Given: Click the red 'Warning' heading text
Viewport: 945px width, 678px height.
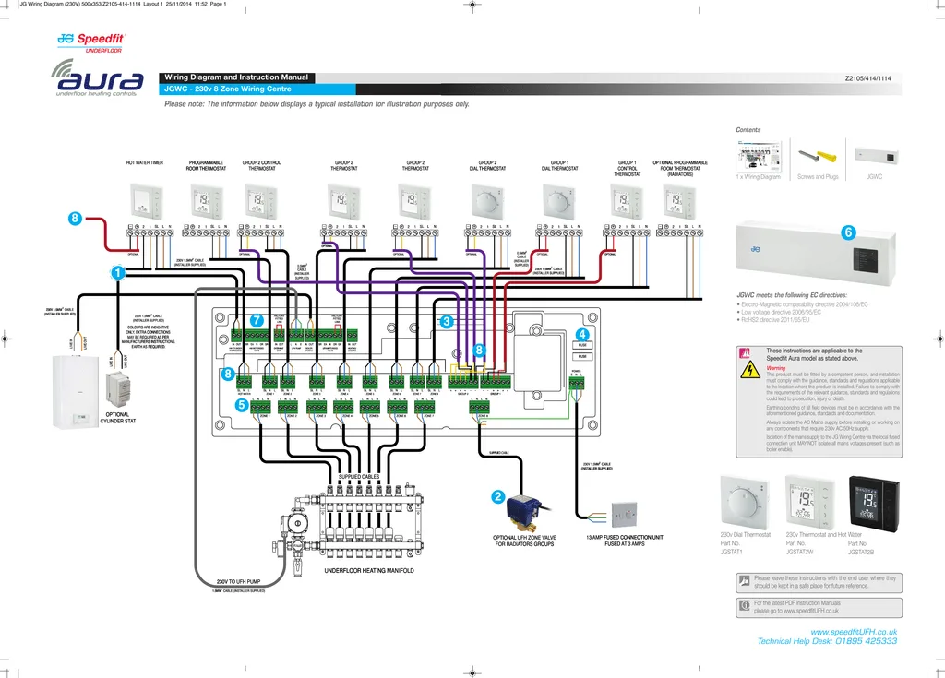Looking at the screenshot, I should pyautogui.click(x=775, y=368).
